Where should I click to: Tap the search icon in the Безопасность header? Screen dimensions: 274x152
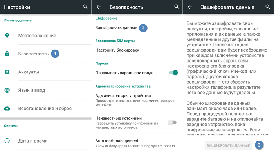click(x=177, y=7)
